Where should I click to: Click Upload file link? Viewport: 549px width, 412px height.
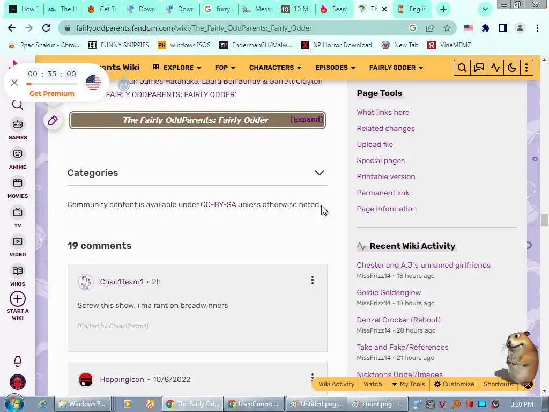pyautogui.click(x=375, y=144)
